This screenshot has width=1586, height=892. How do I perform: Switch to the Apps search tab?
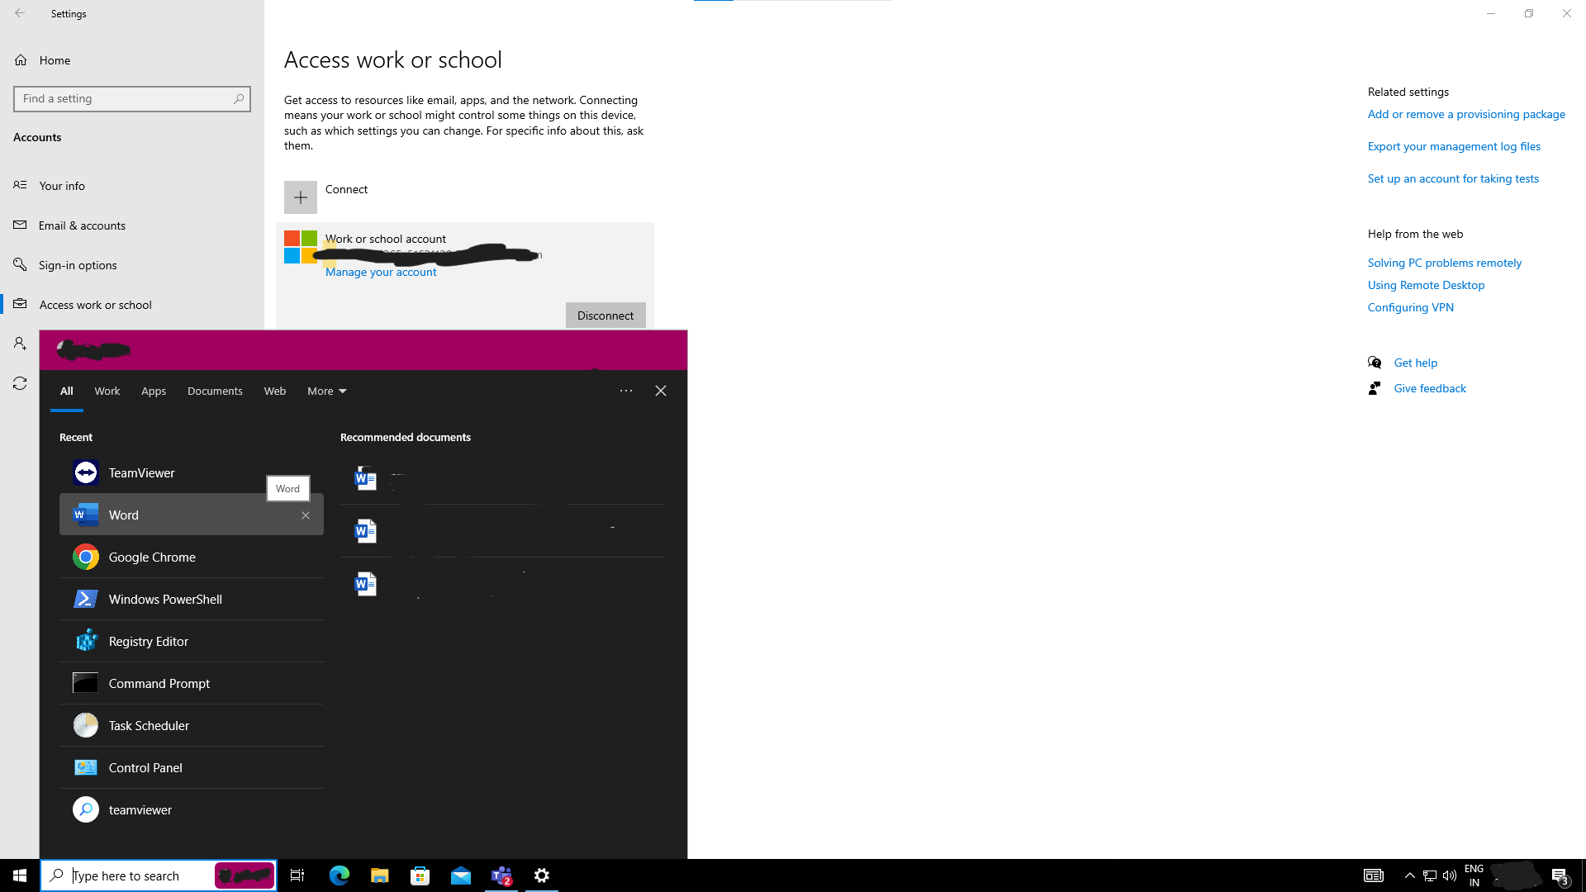(154, 391)
